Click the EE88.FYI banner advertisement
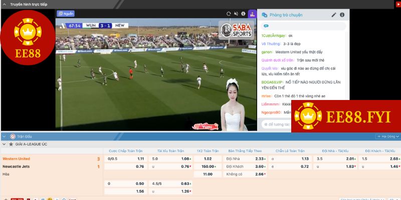This screenshot has height=200, width=401. pos(346,116)
